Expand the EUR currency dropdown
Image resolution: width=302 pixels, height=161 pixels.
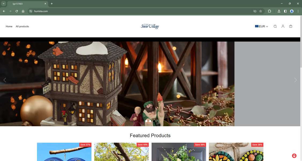pos(261,26)
